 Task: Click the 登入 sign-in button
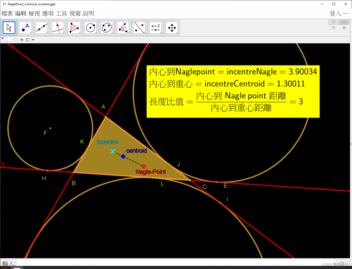tap(335, 13)
